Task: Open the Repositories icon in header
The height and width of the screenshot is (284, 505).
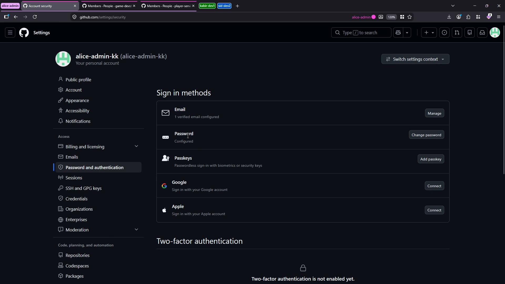Action: tap(469, 33)
